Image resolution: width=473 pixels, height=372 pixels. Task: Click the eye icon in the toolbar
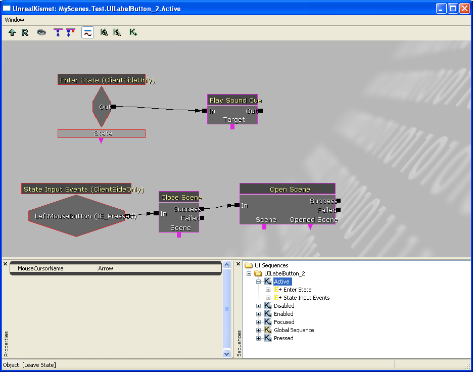(x=42, y=32)
